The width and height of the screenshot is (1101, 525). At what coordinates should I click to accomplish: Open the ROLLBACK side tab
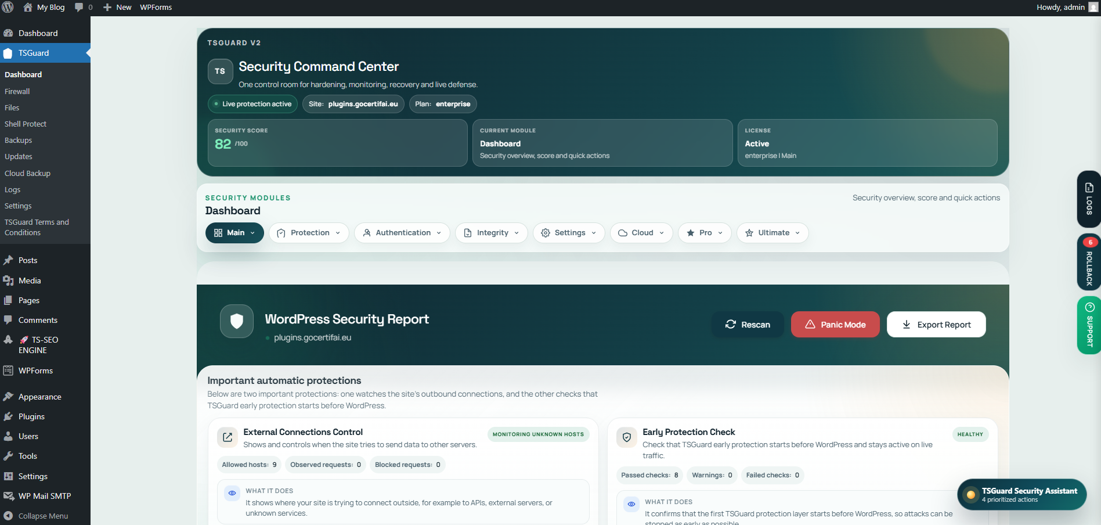click(x=1089, y=262)
